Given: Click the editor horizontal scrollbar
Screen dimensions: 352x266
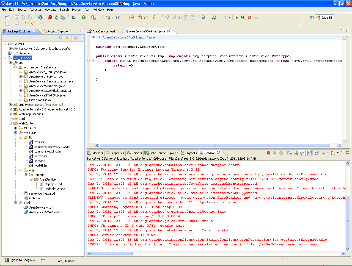Looking at the screenshot, I should (x=215, y=146).
